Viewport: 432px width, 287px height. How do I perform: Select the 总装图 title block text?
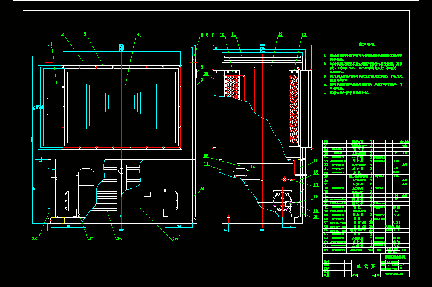click(366, 266)
